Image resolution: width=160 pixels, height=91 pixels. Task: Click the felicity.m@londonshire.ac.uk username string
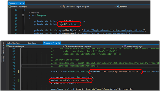point(121,72)
